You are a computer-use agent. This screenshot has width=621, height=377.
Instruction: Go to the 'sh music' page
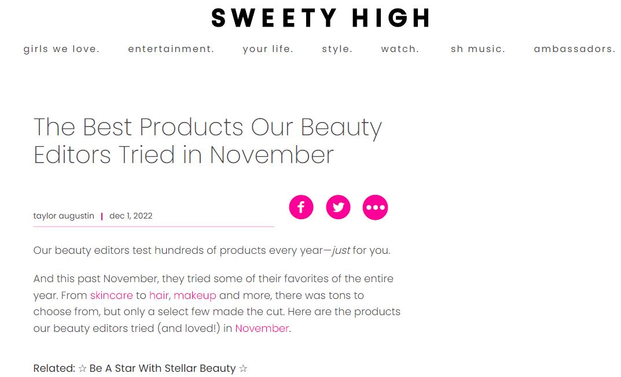click(x=478, y=49)
